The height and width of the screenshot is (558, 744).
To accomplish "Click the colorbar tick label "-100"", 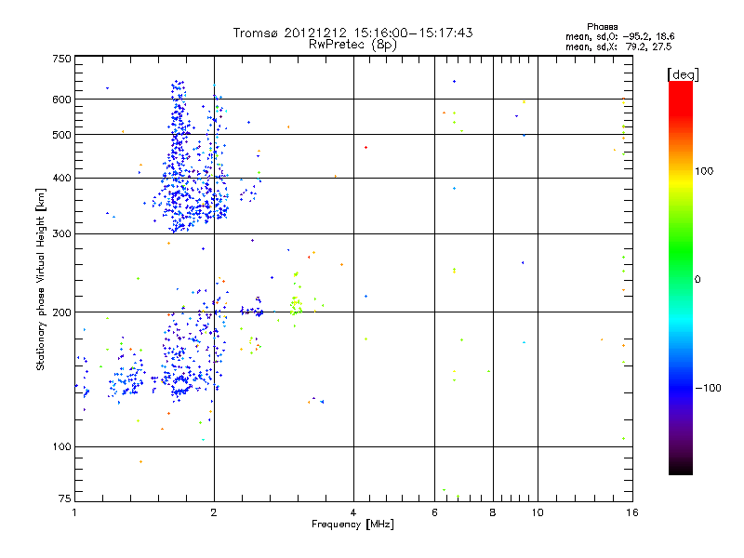I will point(708,388).
